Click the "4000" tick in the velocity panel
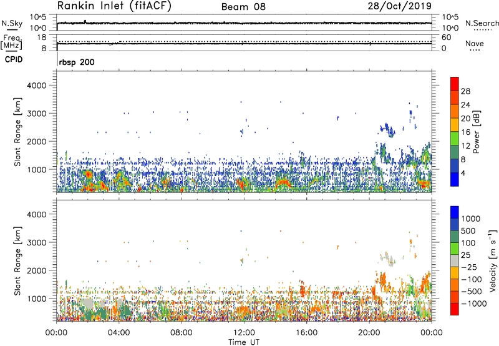This screenshot has height=346, width=499. click(x=37, y=214)
